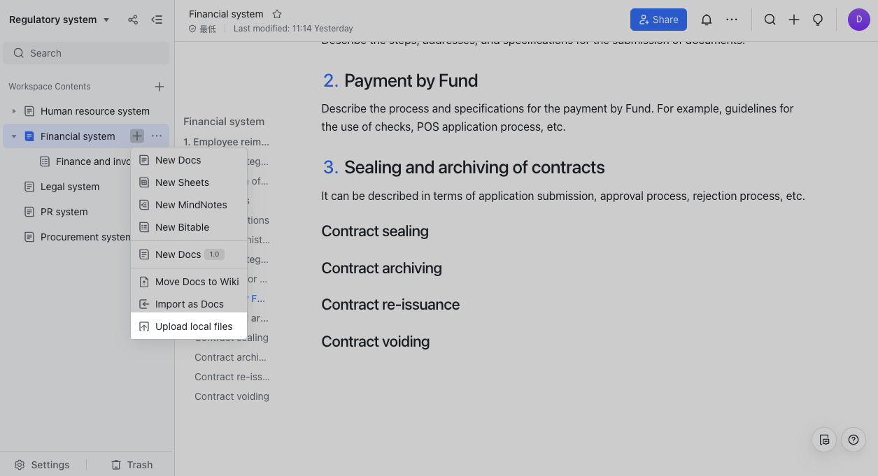
Task: Open document more options ellipsis in header
Action: [732, 20]
